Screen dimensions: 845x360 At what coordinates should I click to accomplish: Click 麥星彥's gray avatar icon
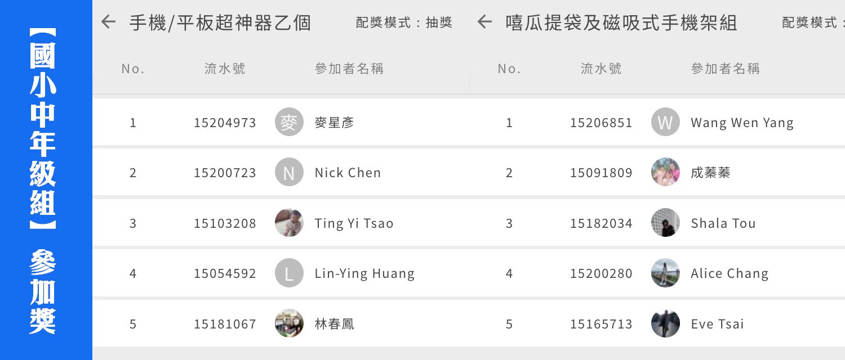pos(289,122)
